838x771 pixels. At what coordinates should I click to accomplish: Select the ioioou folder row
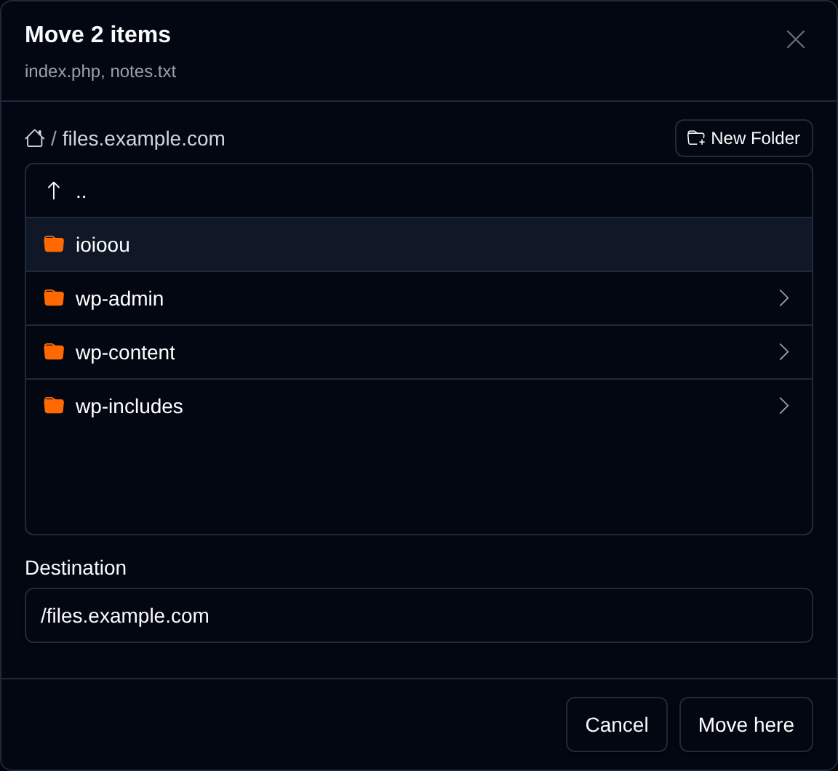click(x=419, y=244)
